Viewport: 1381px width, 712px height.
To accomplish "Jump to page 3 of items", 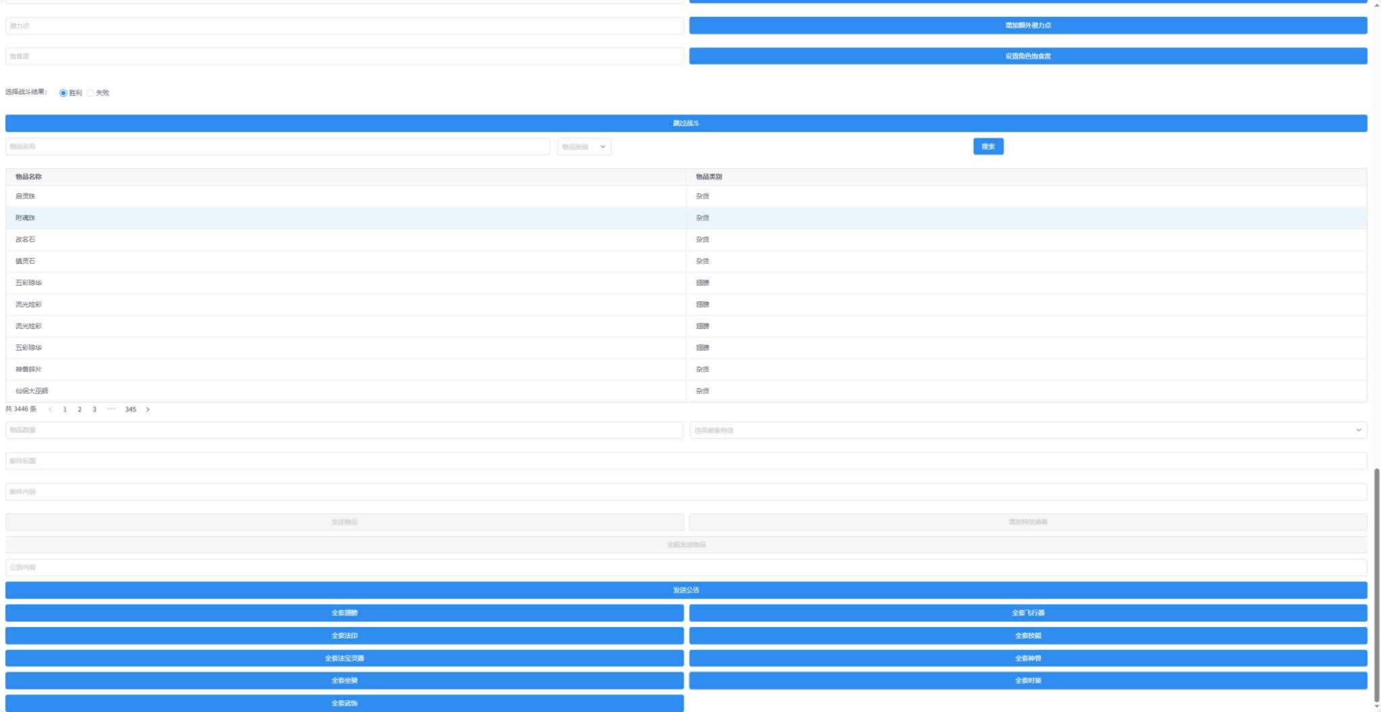I will click(x=94, y=409).
